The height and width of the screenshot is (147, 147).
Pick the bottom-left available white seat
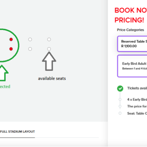pyautogui.click(x=30, y=49)
